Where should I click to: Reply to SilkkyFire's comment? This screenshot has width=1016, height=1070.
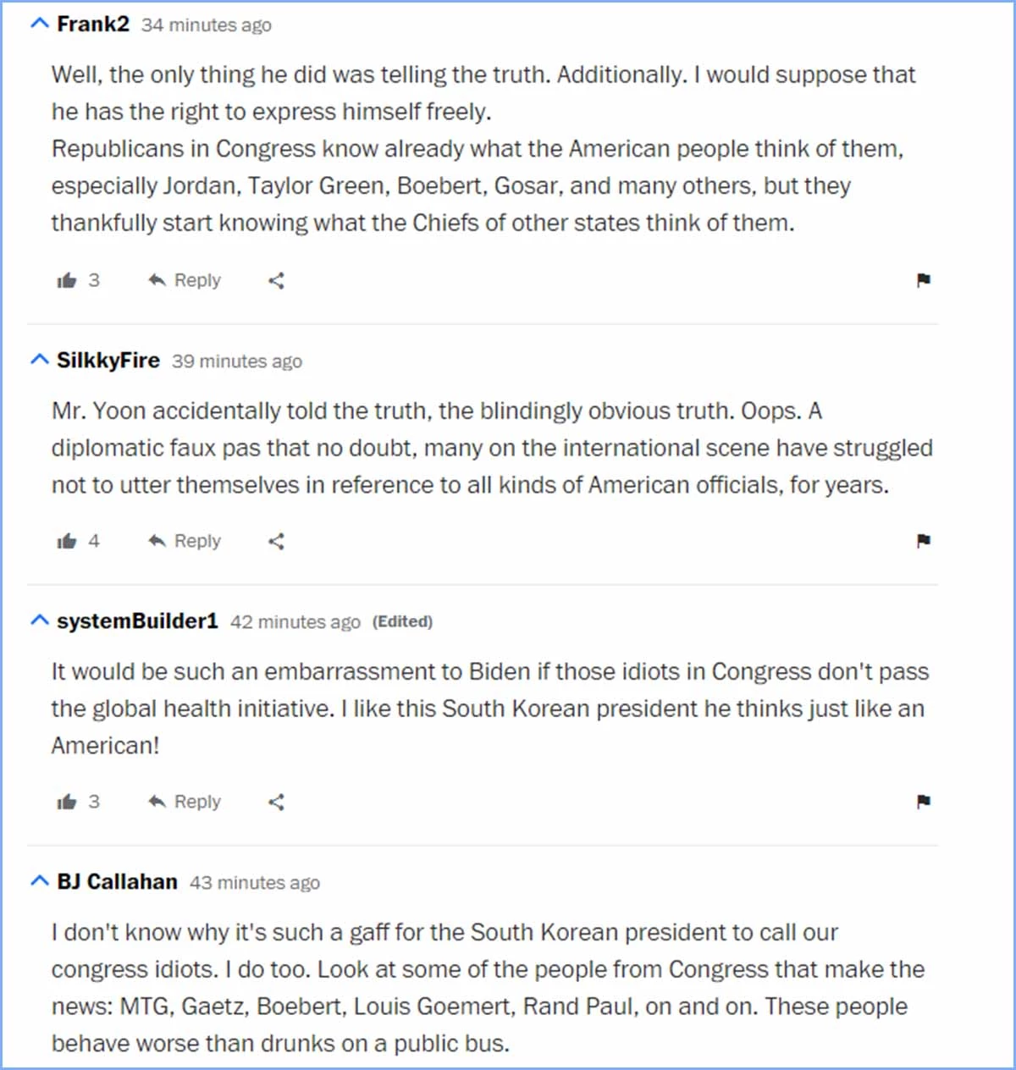pyautogui.click(x=183, y=541)
